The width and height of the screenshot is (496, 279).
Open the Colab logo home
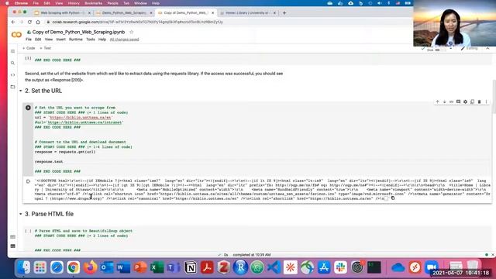pos(16,34)
